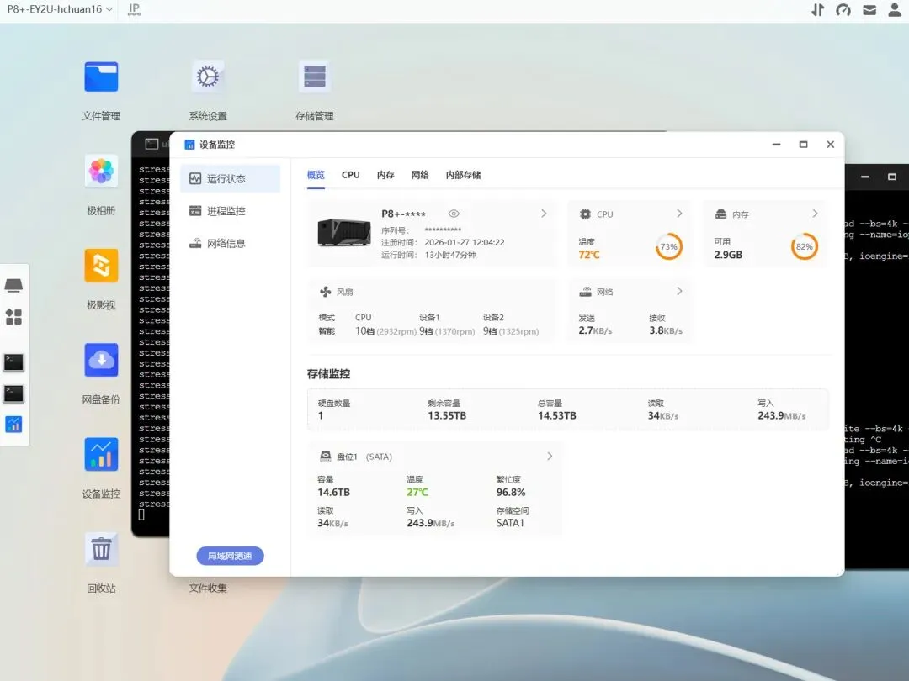Click the 智能 fan mode value

pyautogui.click(x=327, y=331)
